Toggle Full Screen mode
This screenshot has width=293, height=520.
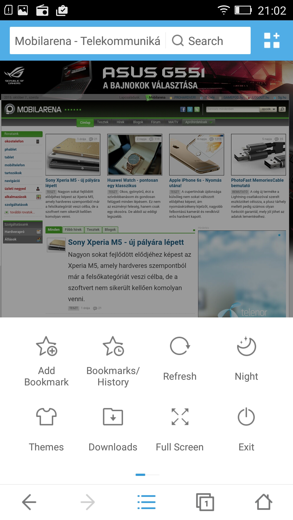[180, 417]
